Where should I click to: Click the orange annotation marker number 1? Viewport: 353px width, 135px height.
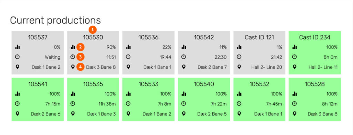[92, 30]
